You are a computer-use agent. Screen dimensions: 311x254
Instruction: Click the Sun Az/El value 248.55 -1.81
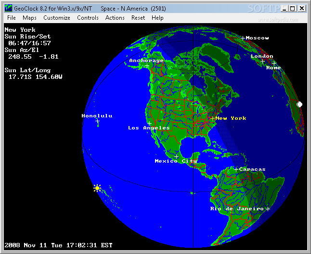tap(33, 57)
